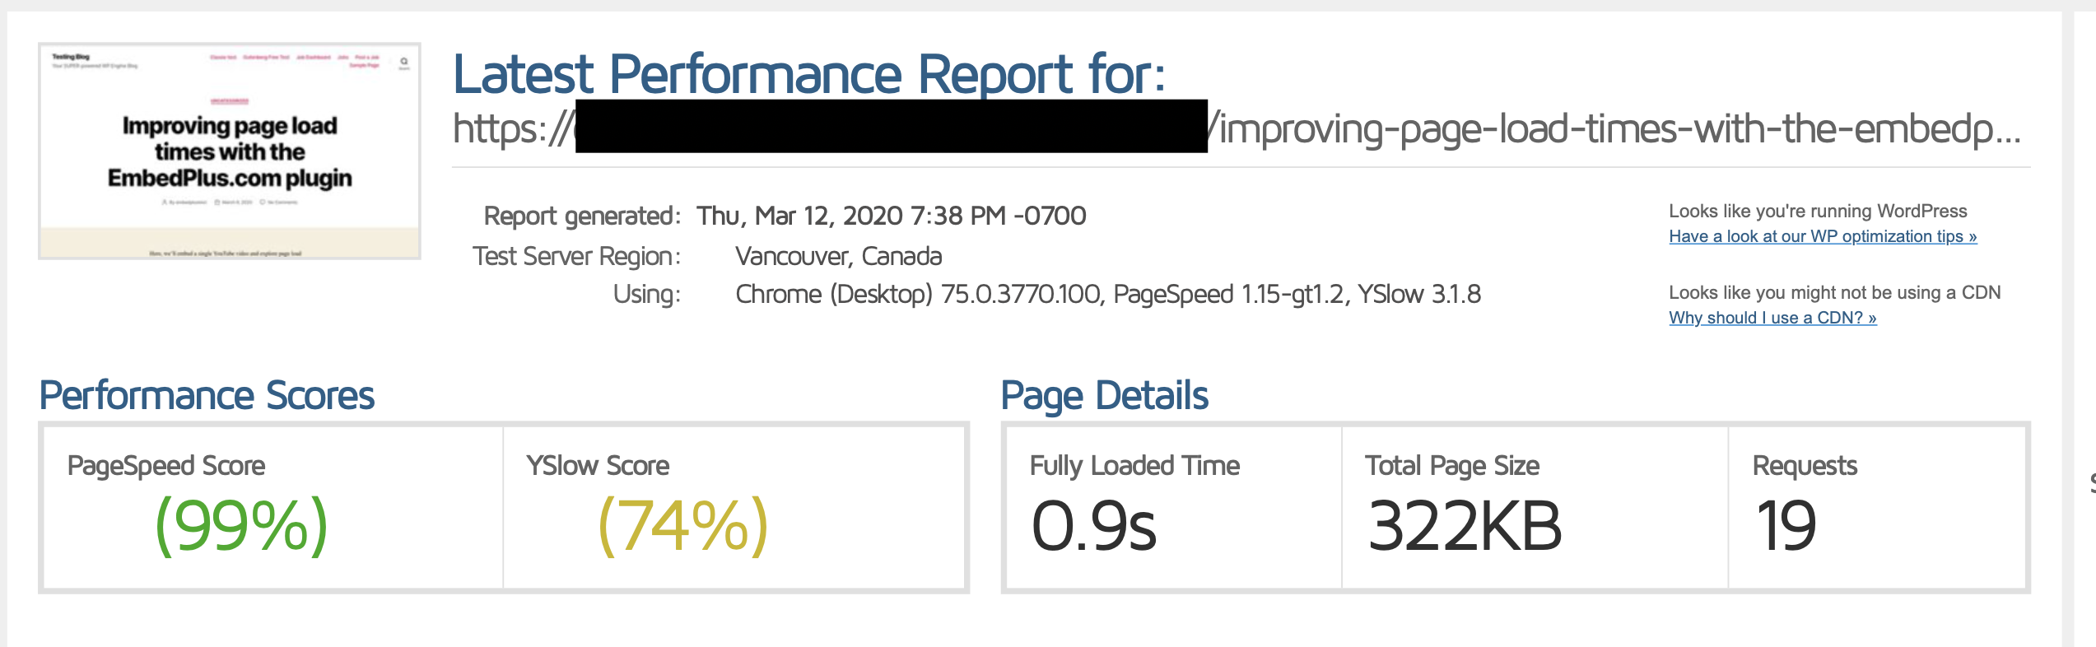Click the 'YSlow Score' label
The width and height of the screenshot is (2096, 647).
click(x=598, y=466)
